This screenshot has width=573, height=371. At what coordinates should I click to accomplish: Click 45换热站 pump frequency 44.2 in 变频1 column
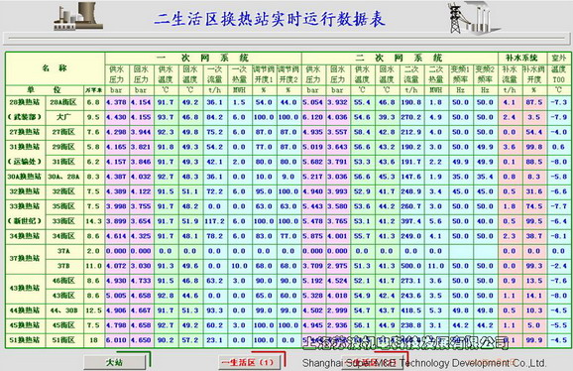(x=460, y=325)
